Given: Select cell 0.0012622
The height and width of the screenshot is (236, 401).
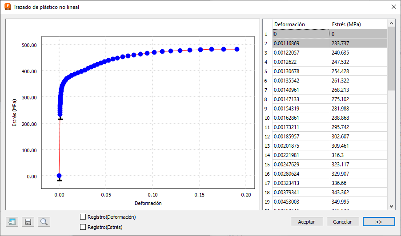Looking at the screenshot, I should click(x=301, y=62).
